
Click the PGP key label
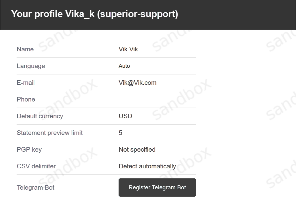click(x=29, y=150)
